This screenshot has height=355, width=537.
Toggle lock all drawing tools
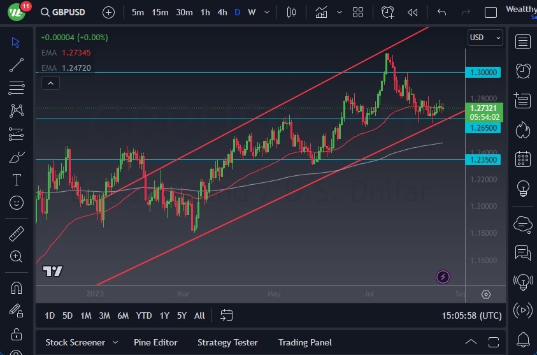pos(17,334)
